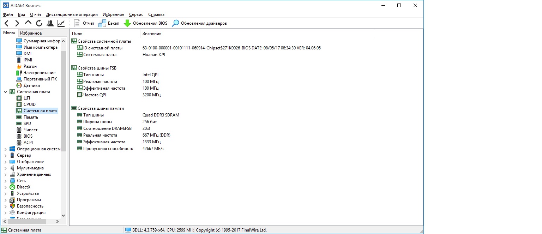542x234 pixels.
Task: Open the Файл menu
Action: tap(8, 14)
